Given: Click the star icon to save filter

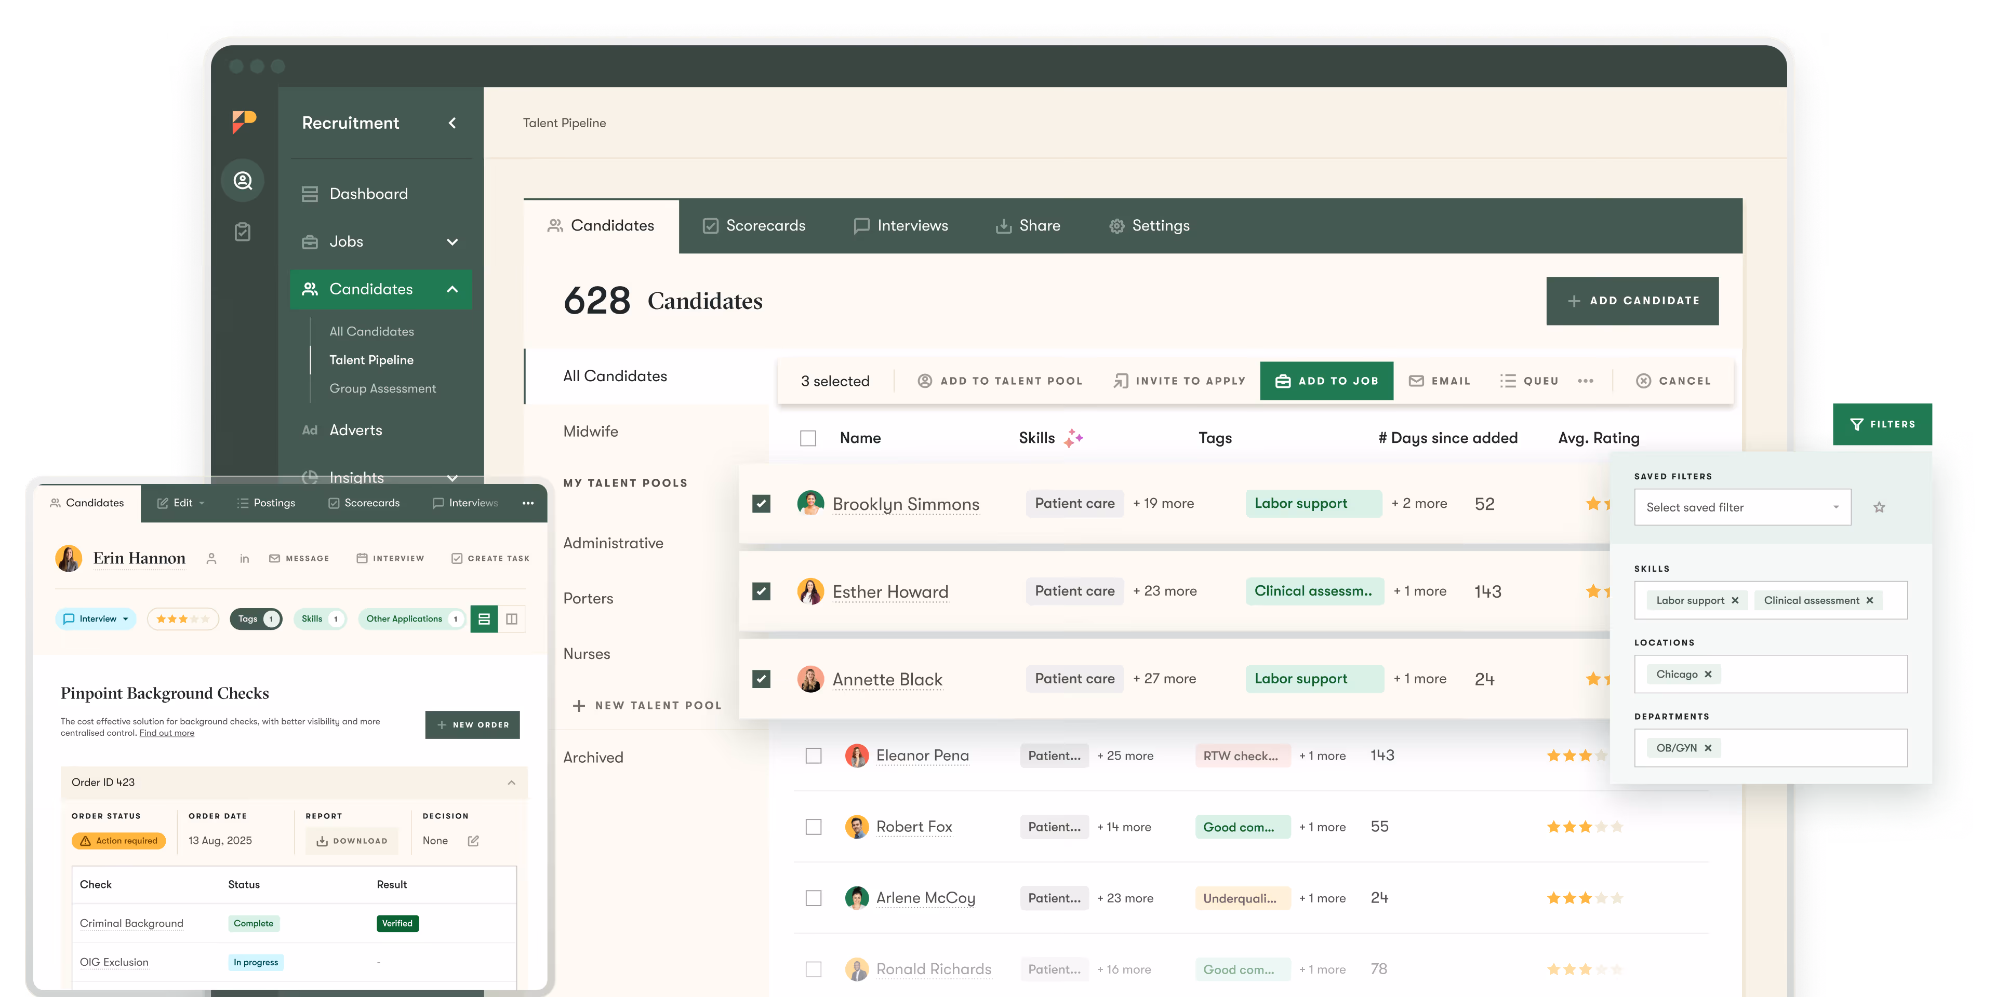Looking at the screenshot, I should click(1879, 508).
